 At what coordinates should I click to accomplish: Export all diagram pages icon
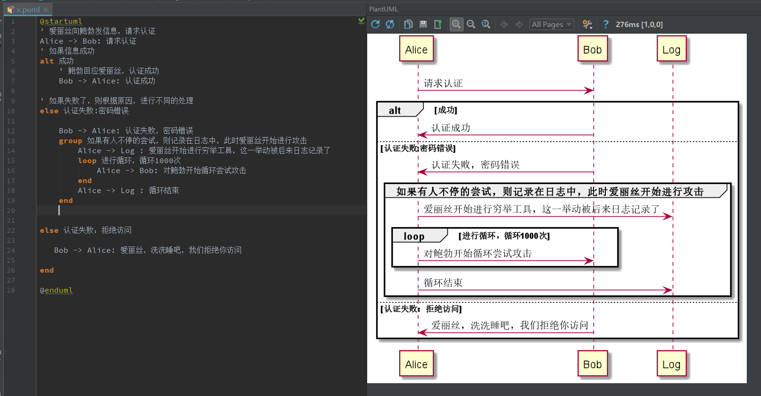[438, 24]
